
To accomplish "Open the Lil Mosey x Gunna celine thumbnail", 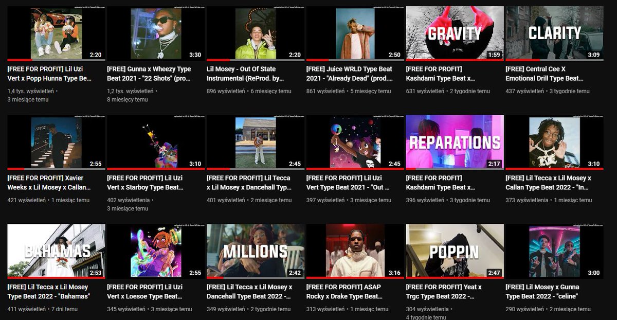I will tap(554, 252).
